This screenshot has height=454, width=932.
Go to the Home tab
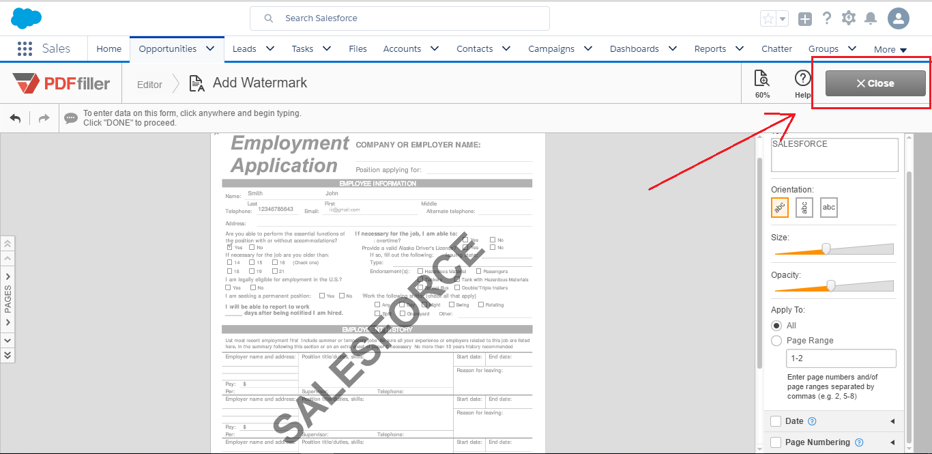click(x=109, y=48)
